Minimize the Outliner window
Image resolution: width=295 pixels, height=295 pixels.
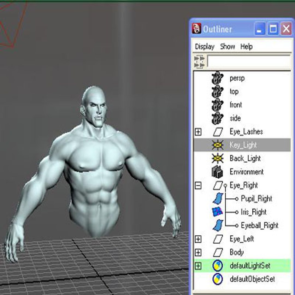click(260, 29)
